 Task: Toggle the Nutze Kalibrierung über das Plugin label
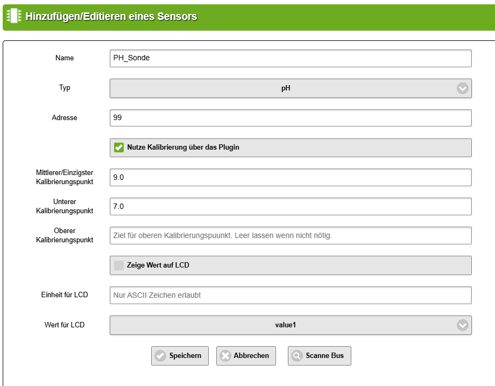[183, 148]
